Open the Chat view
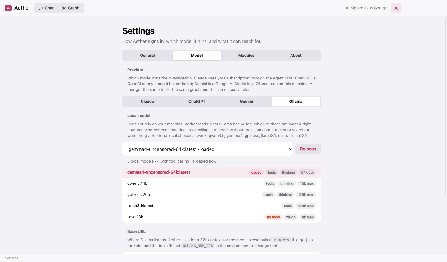This screenshot has height=262, width=447. coord(46,8)
